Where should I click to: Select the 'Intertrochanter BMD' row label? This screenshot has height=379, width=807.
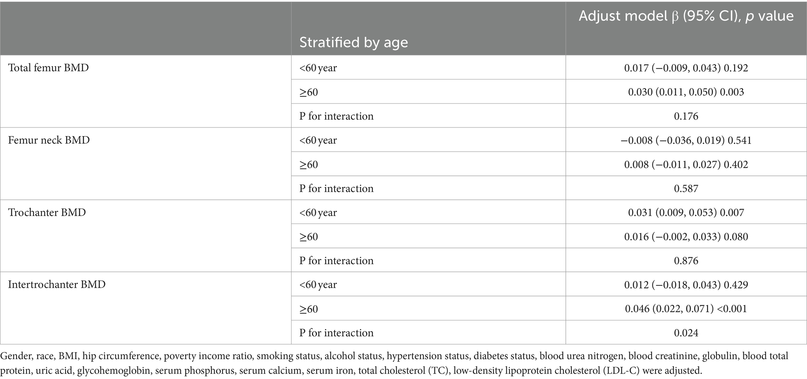tap(57, 285)
